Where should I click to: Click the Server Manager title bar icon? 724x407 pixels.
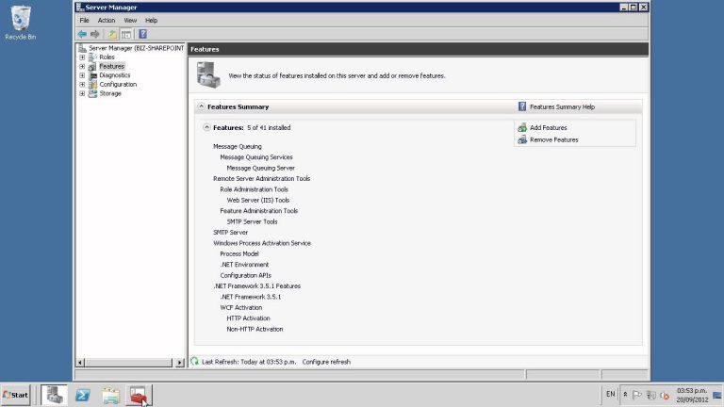click(x=80, y=7)
